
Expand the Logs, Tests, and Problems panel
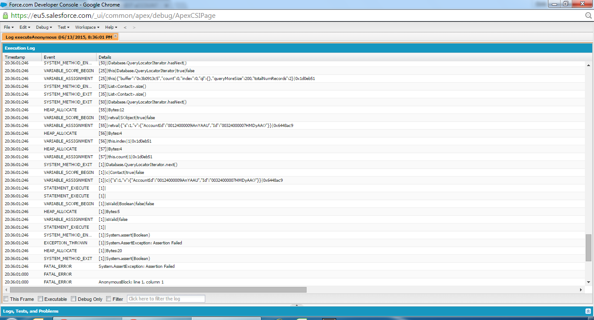pyautogui.click(x=588, y=311)
